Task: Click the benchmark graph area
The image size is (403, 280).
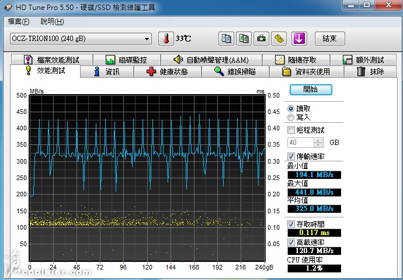Action: 147,178
